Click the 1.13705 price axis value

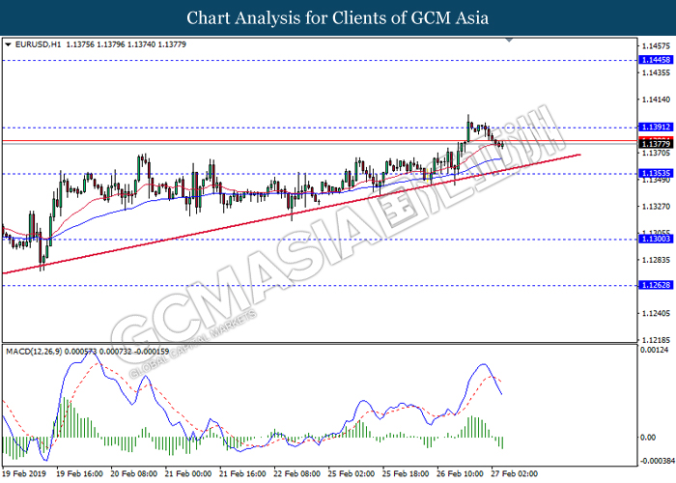[x=656, y=153]
